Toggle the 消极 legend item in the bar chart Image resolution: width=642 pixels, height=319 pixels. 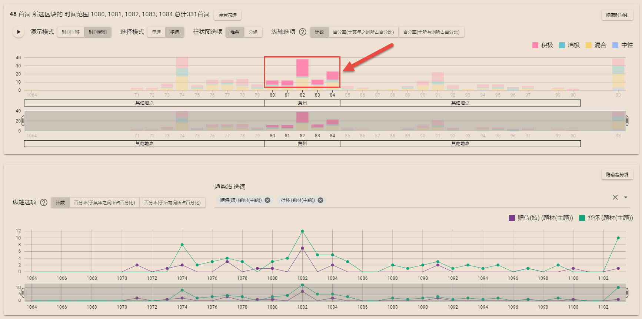[569, 45]
